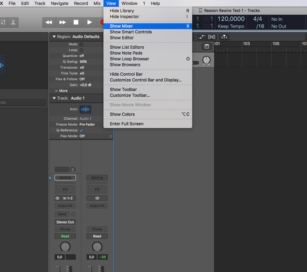
Task: Click the Stop playback button
Action: (76, 22)
